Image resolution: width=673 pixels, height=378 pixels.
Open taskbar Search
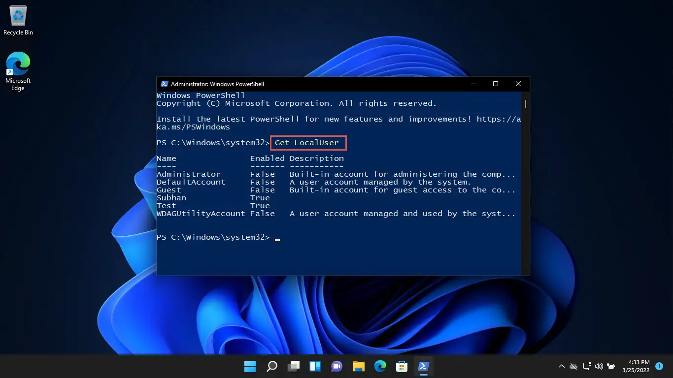272,366
